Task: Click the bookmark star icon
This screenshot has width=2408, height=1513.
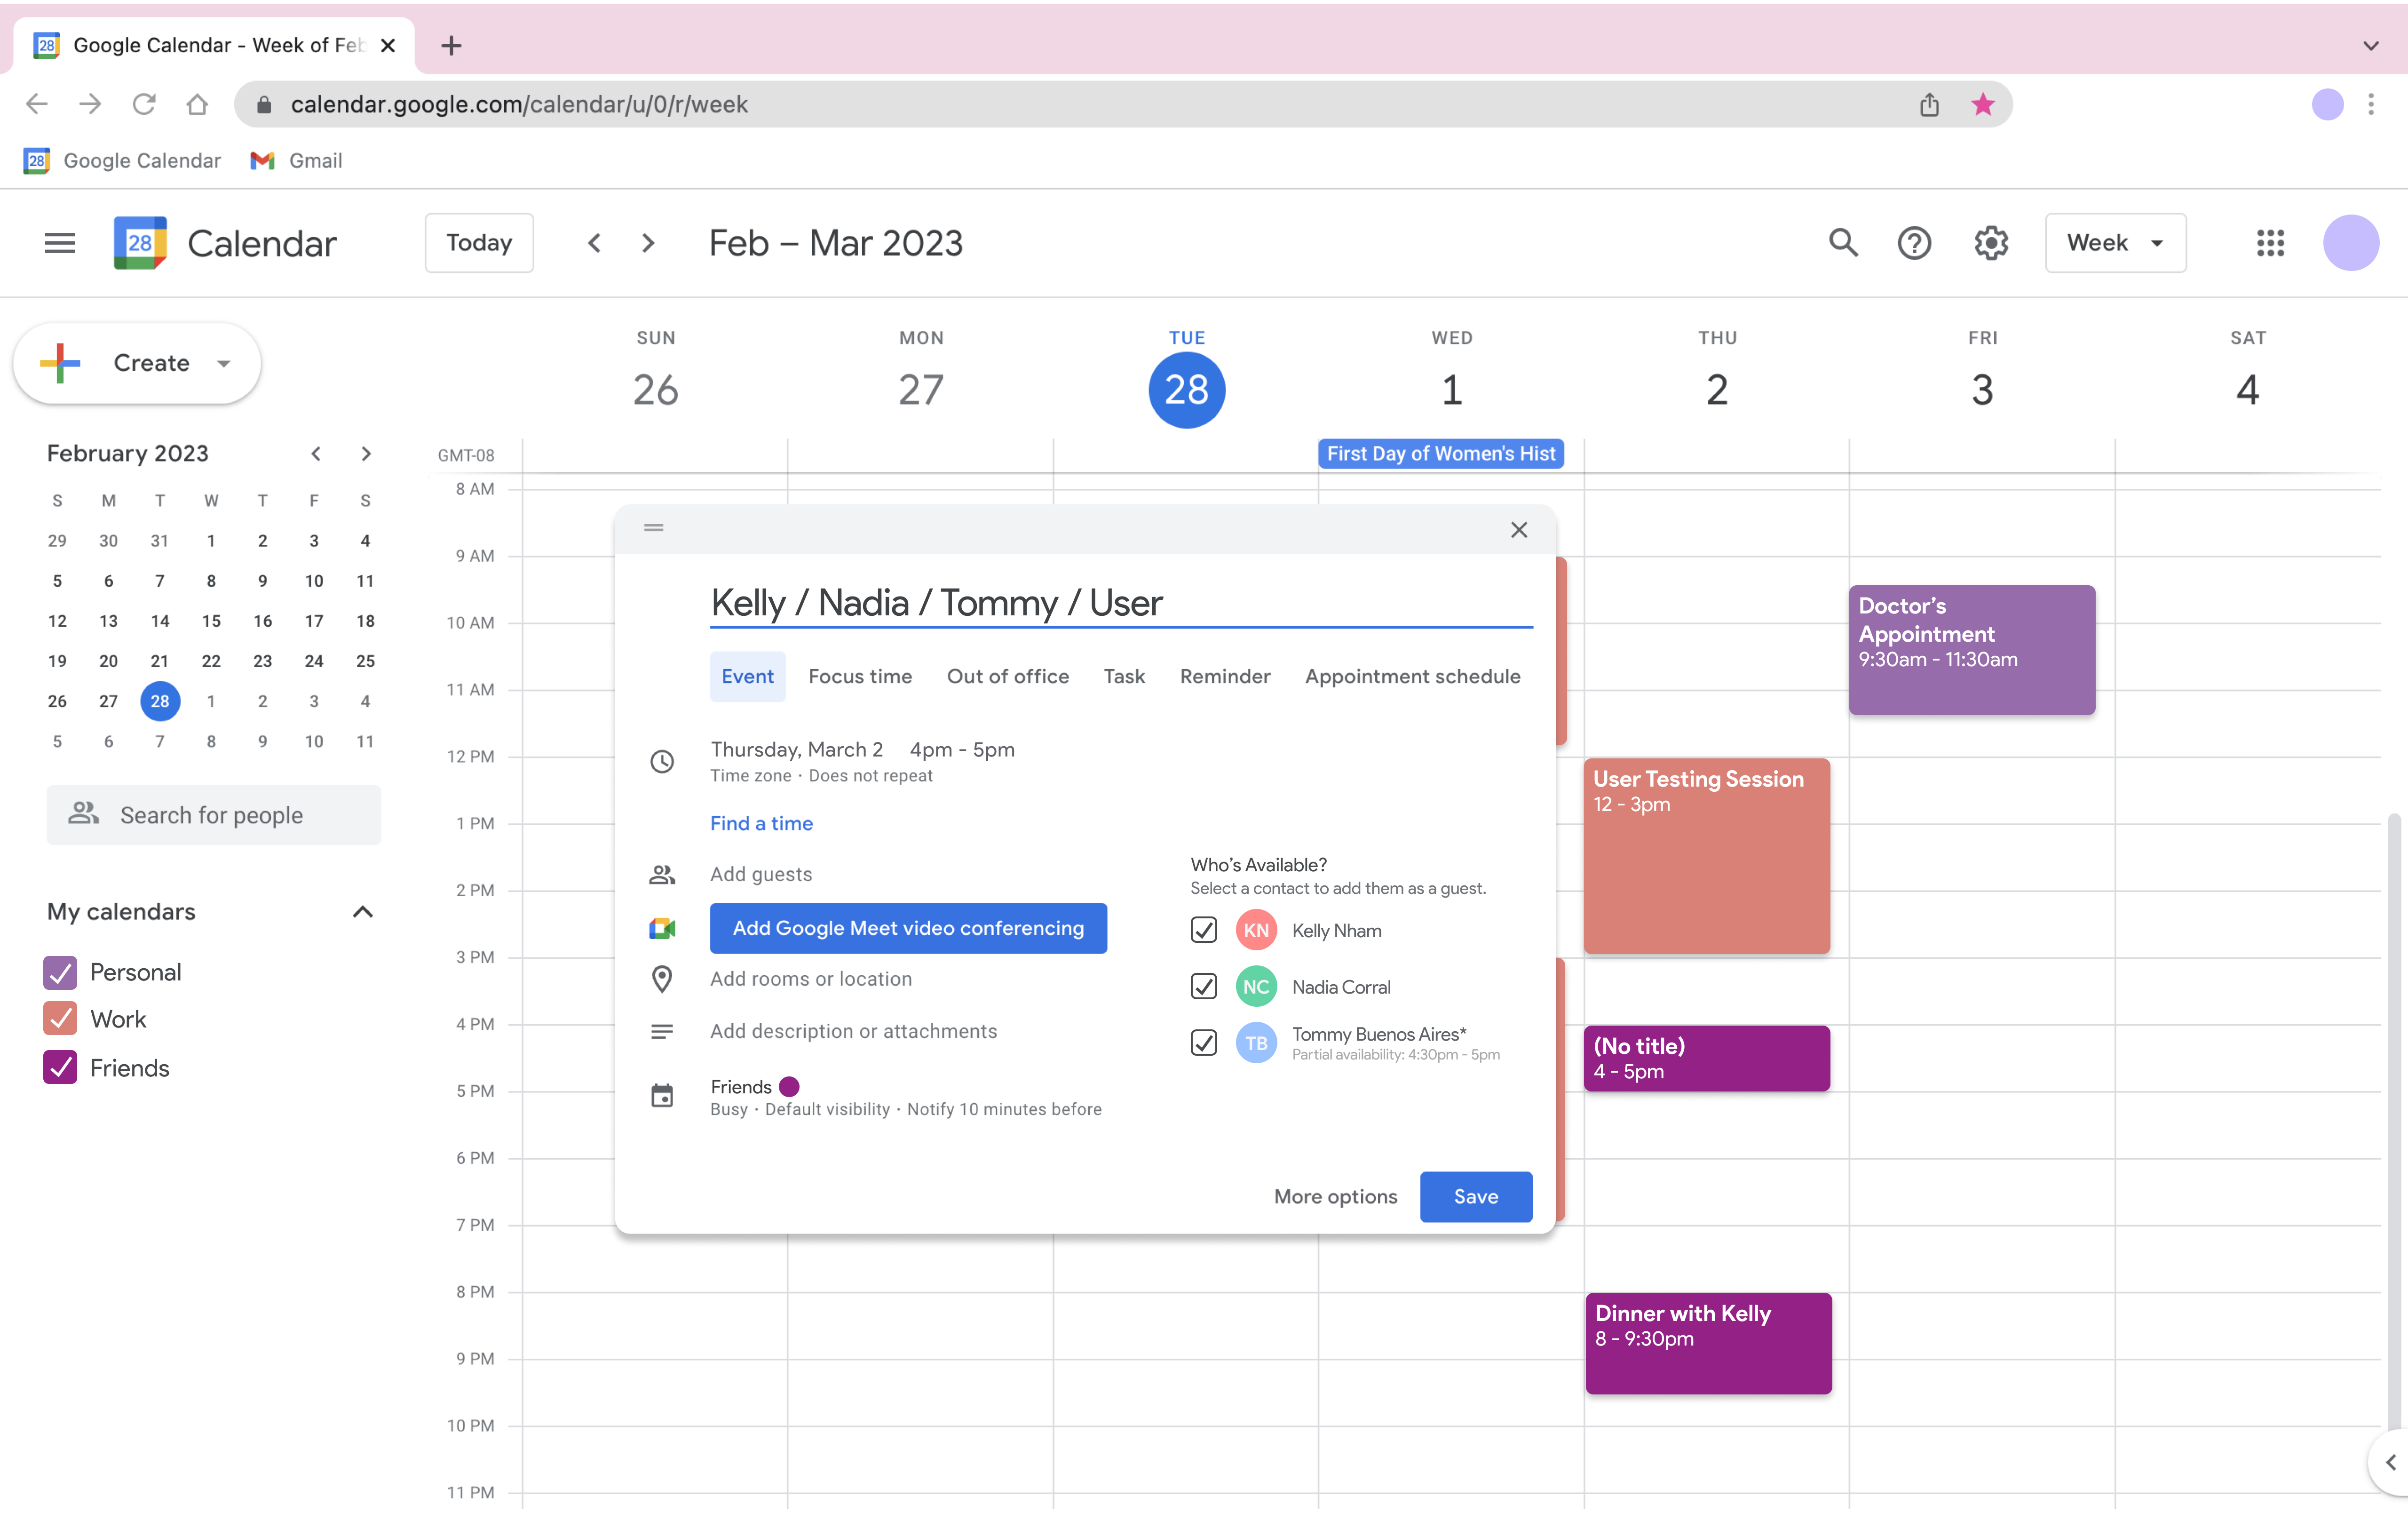Action: coord(1982,104)
